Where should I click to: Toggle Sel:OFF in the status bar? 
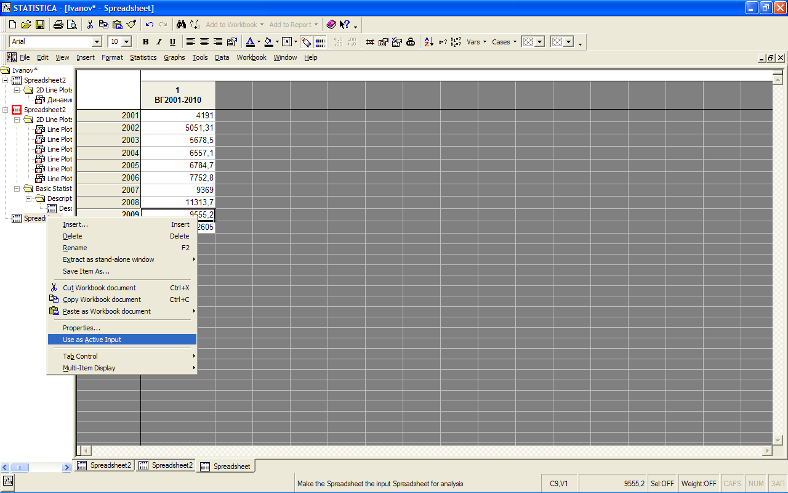tap(662, 484)
